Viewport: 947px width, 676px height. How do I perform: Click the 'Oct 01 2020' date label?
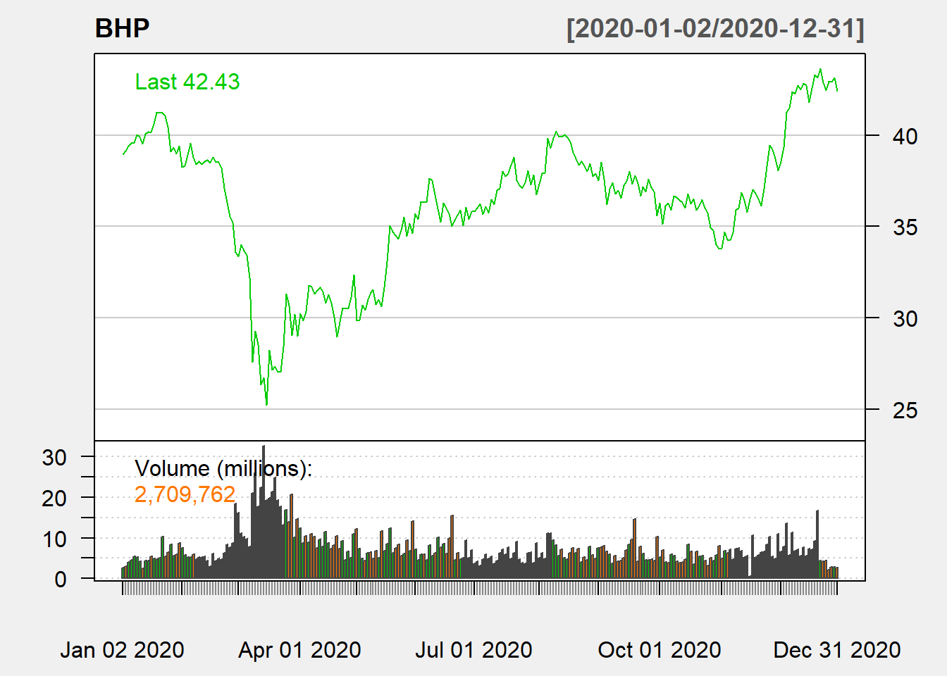pos(660,649)
